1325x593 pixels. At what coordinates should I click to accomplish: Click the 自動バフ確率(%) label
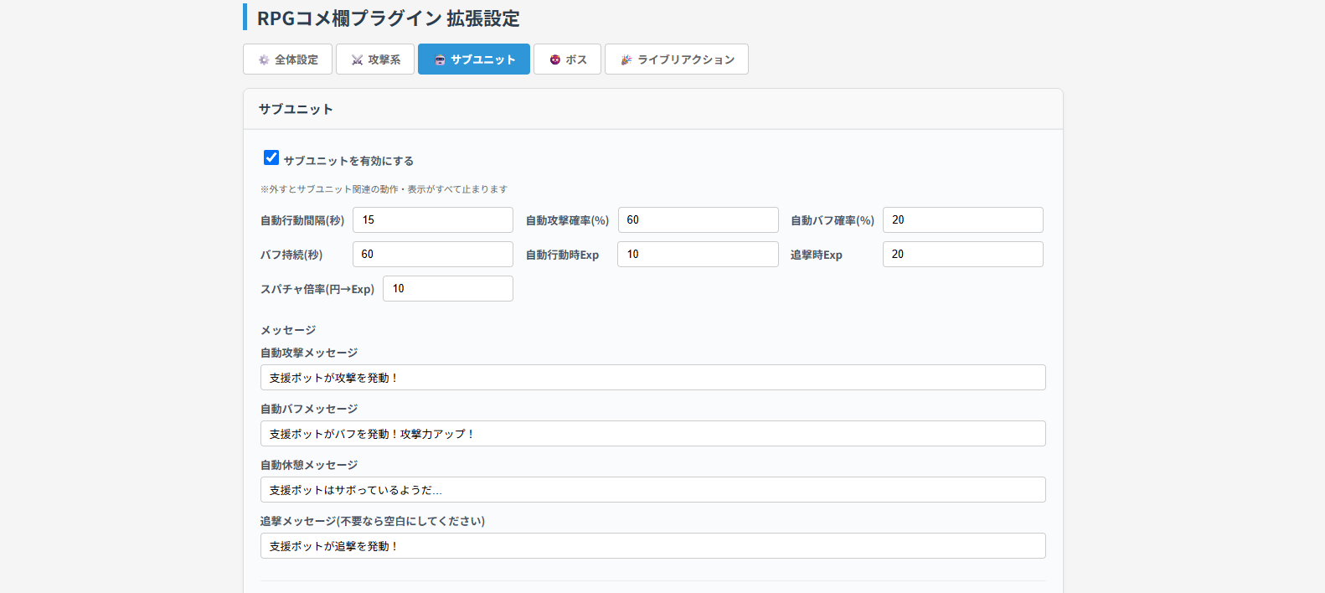click(833, 220)
